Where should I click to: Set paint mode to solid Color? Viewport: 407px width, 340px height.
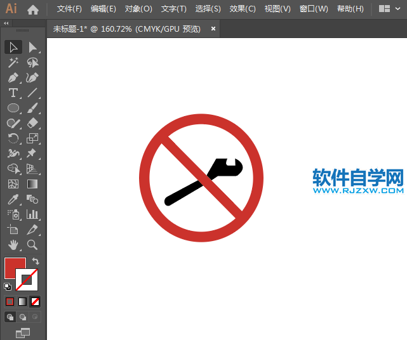click(10, 301)
